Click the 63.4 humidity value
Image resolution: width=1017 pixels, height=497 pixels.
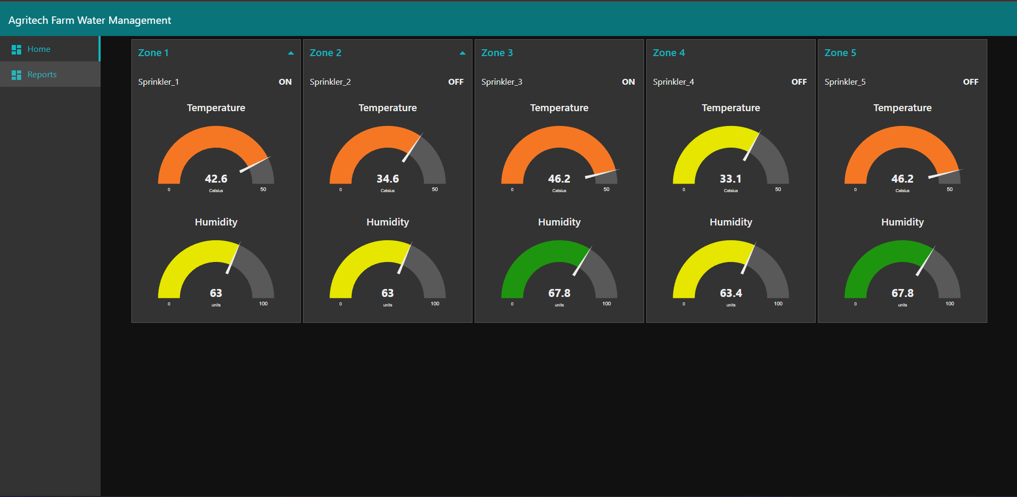731,293
